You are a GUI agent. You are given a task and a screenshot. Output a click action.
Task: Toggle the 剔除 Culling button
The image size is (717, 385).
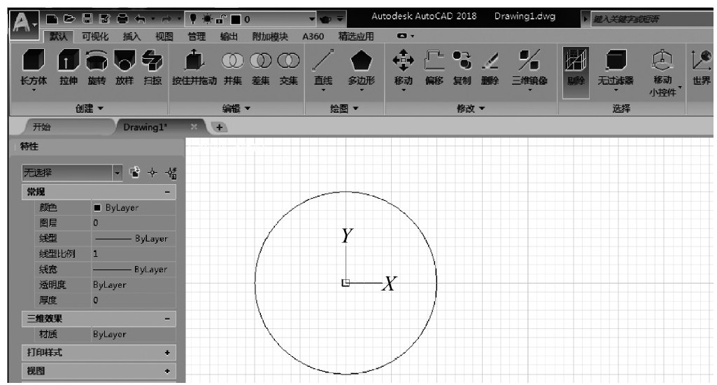click(x=576, y=72)
